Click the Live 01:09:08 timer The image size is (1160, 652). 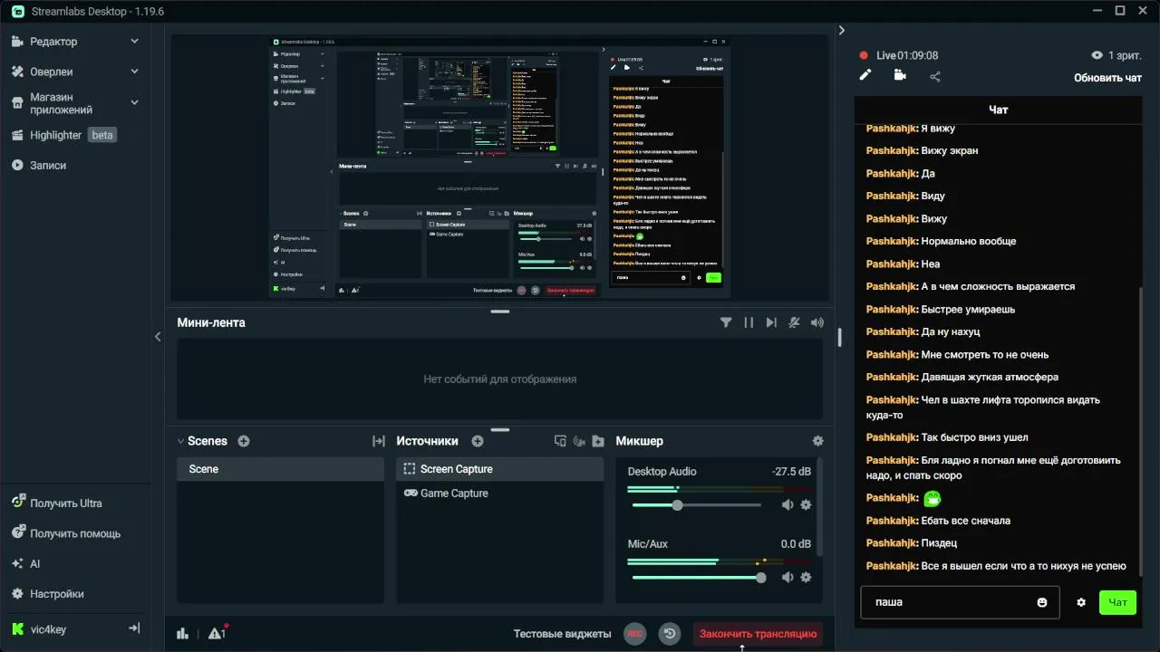point(907,55)
